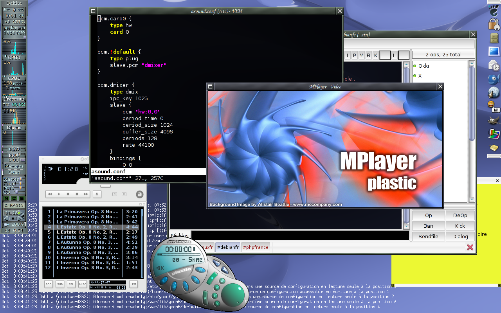Toggle shuffle S button in audio player

coord(115,194)
